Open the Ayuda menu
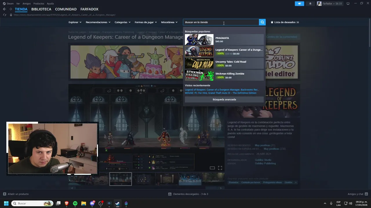 coord(50,3)
